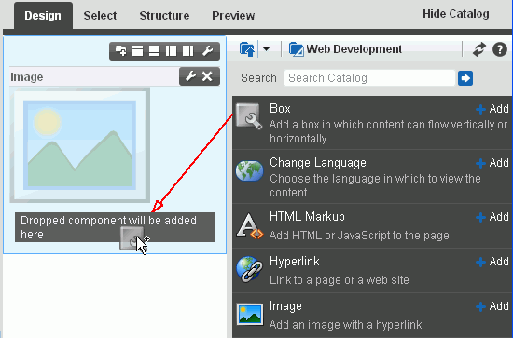Refresh the catalog

click(x=479, y=49)
